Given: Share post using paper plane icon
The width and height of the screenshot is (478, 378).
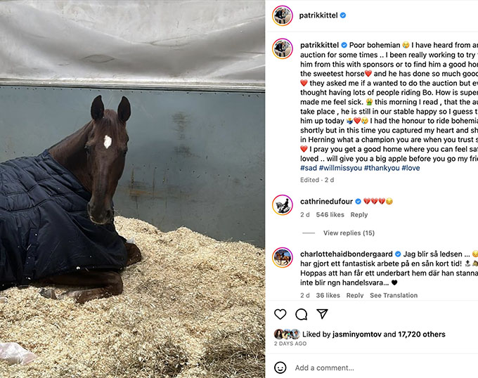Looking at the screenshot, I should [x=322, y=314].
